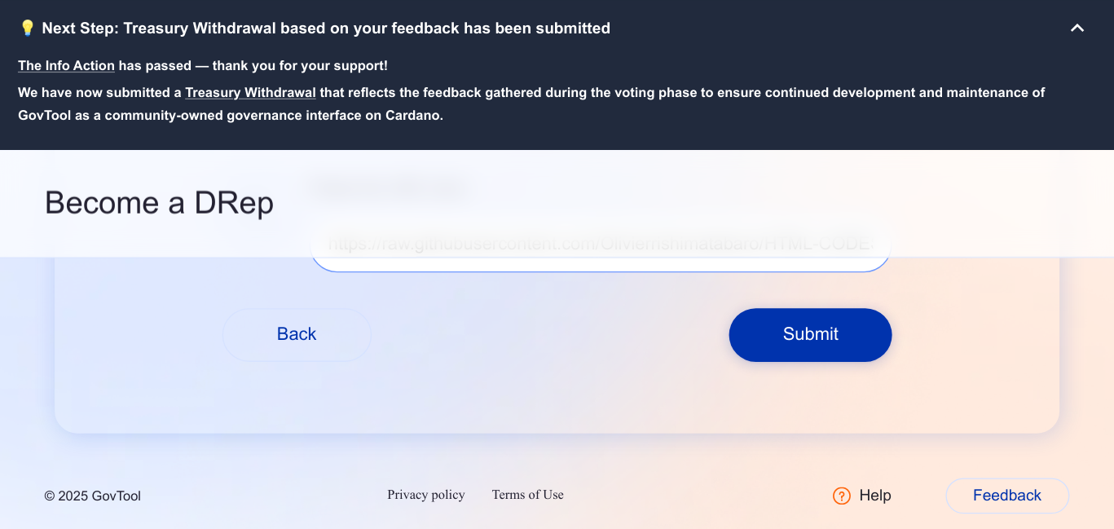Click the orange question mark Help icon

(842, 496)
